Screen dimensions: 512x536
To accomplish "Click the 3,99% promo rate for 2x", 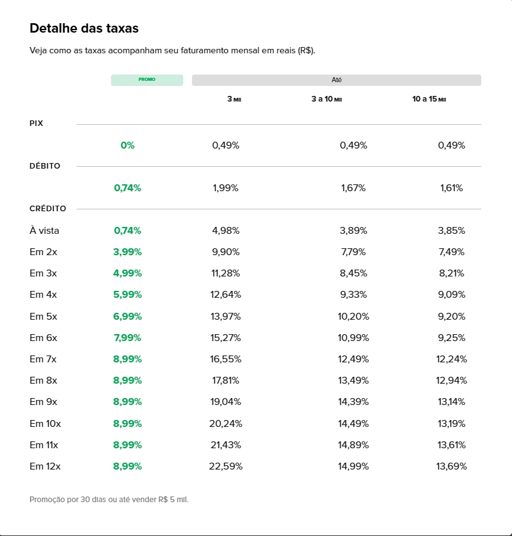I will coord(127,252).
